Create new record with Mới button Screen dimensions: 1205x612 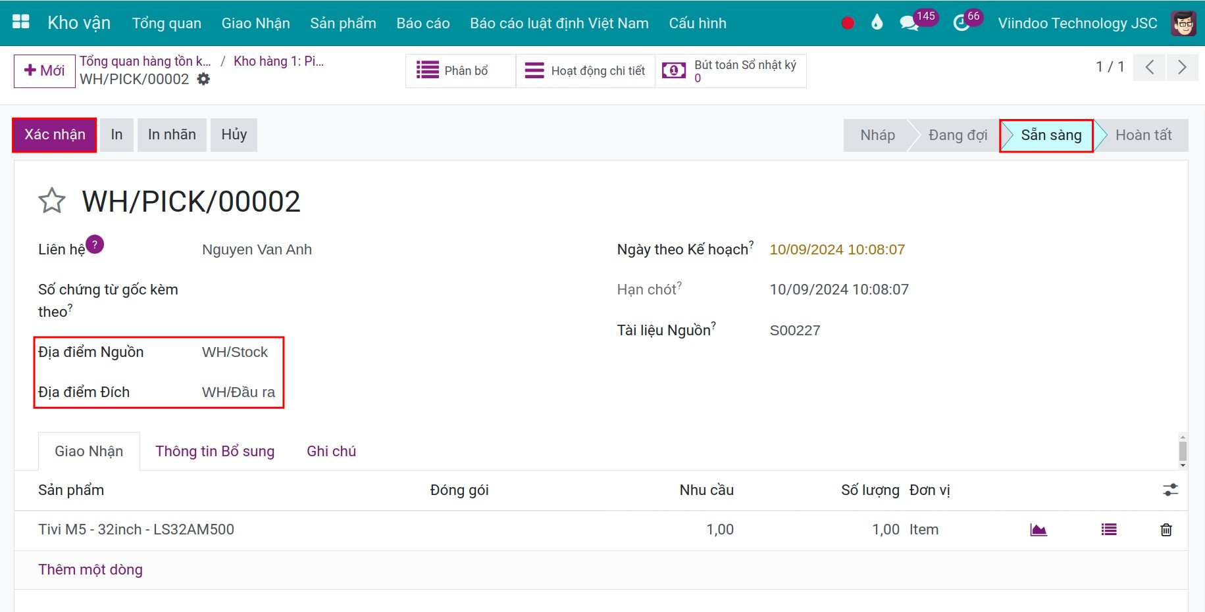coord(45,71)
